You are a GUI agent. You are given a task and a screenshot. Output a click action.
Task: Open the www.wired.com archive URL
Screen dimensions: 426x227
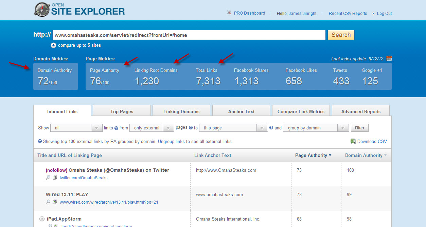(x=109, y=202)
